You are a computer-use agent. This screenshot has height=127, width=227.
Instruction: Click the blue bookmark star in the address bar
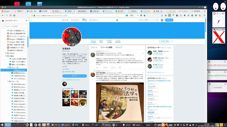click(144, 16)
